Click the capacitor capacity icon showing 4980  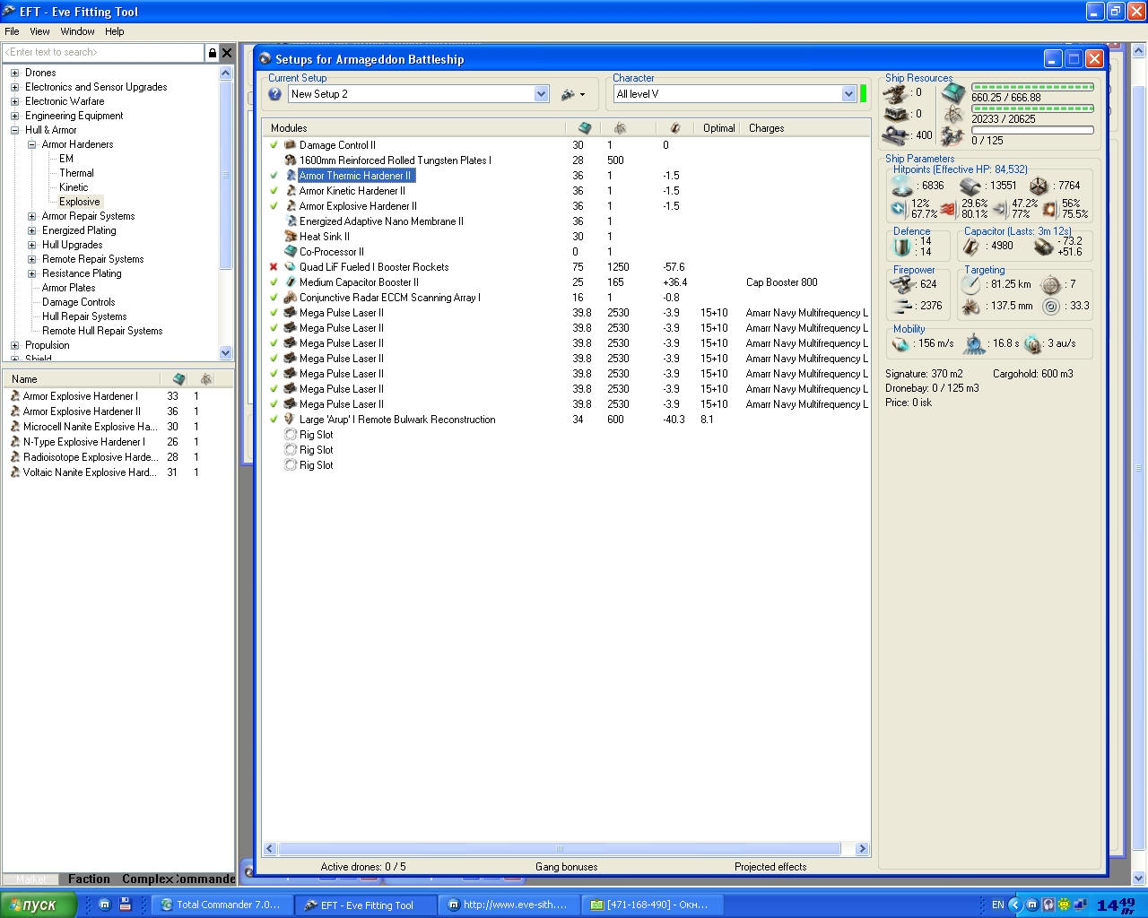(x=970, y=247)
